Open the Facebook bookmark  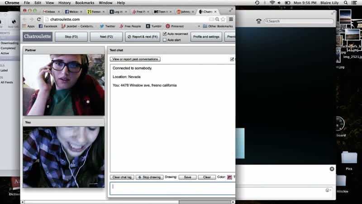point(48,26)
